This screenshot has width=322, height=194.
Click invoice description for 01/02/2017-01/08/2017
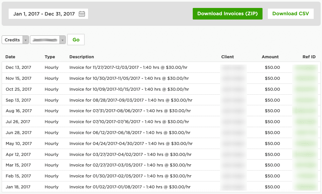click(x=130, y=187)
